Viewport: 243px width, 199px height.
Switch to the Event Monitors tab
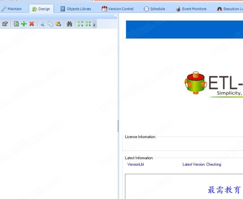(191, 9)
